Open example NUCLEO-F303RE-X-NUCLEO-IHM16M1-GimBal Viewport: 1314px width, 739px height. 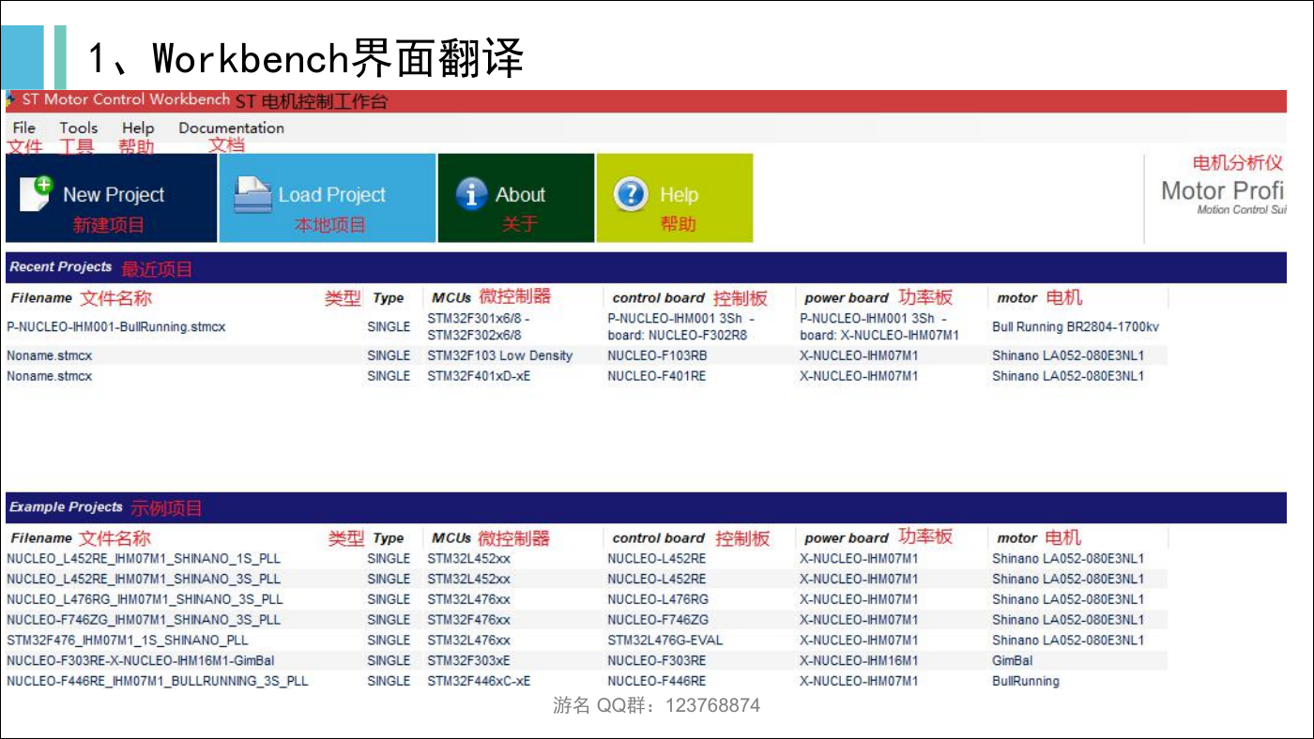tap(141, 661)
